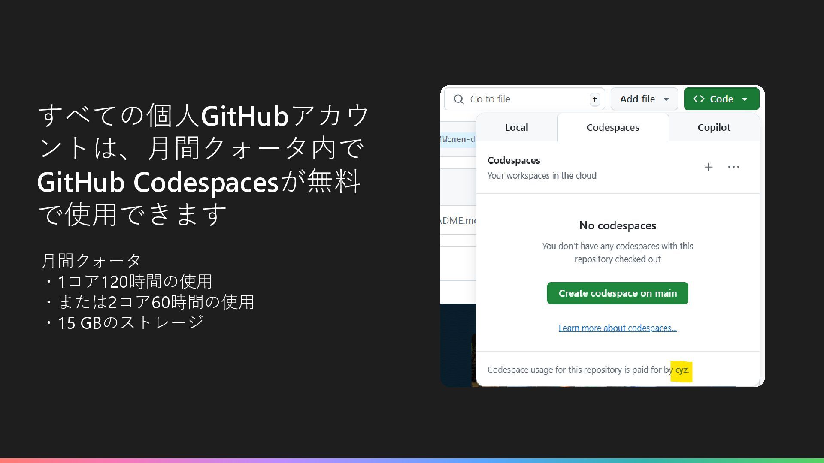Click the 't' shortcut key badge
This screenshot has width=824, height=463.
pos(595,99)
